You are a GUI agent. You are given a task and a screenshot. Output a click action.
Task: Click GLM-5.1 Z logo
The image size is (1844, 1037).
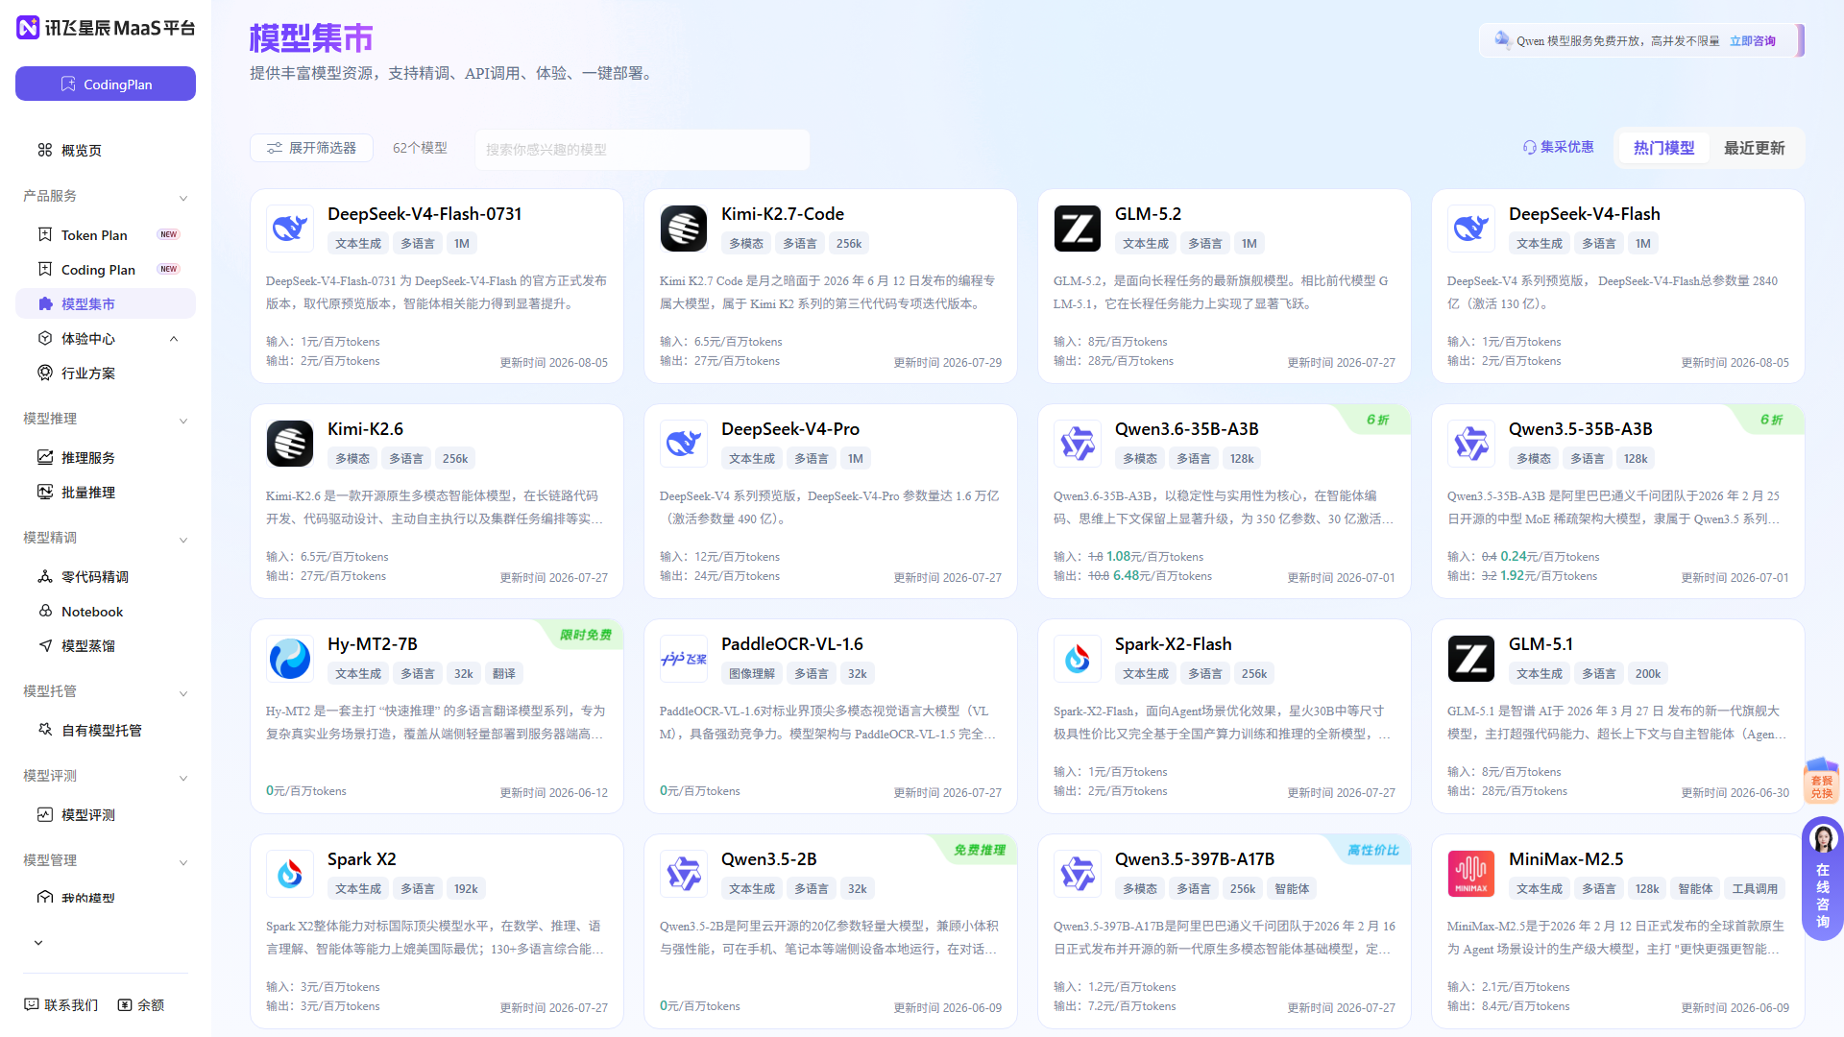click(1471, 659)
